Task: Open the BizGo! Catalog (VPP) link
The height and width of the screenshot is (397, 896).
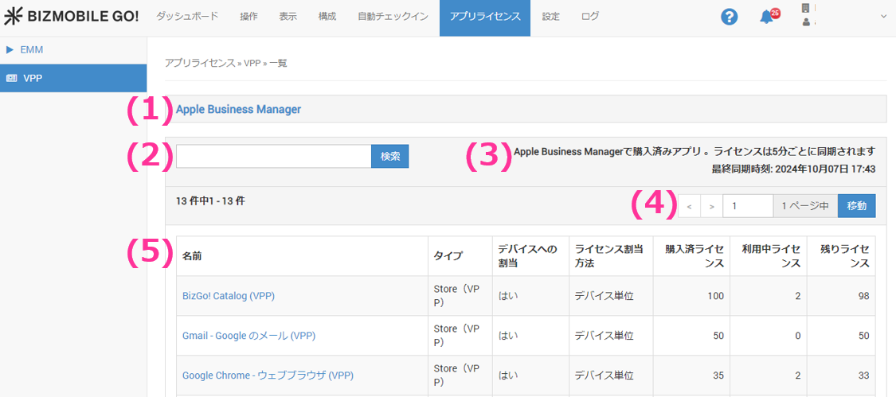Action: (228, 296)
